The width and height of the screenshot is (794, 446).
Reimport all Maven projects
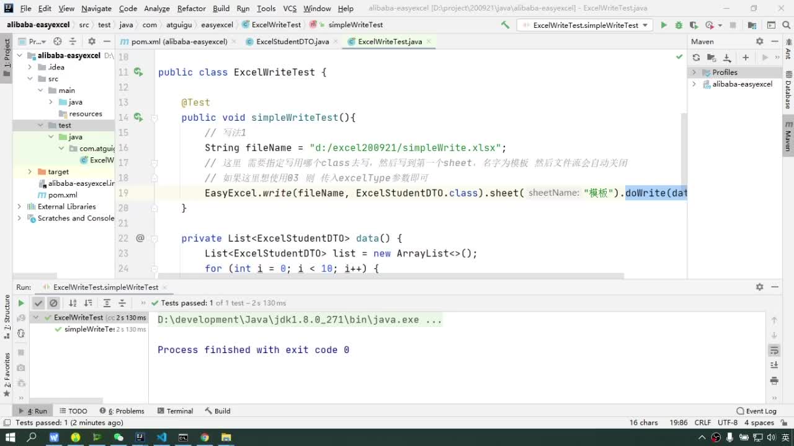point(696,58)
